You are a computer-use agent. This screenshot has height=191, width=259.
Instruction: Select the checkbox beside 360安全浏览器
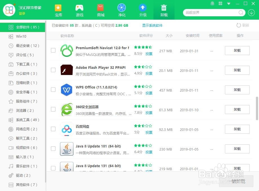(x=53, y=110)
